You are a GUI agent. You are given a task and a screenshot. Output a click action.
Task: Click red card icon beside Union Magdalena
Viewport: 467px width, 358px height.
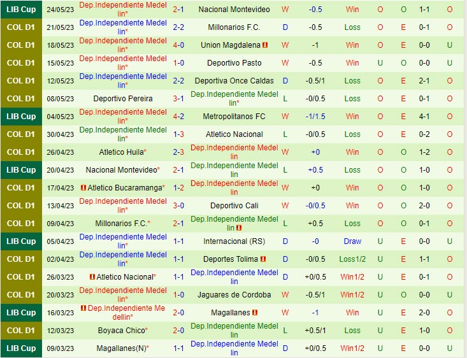pyautogui.click(x=265, y=45)
